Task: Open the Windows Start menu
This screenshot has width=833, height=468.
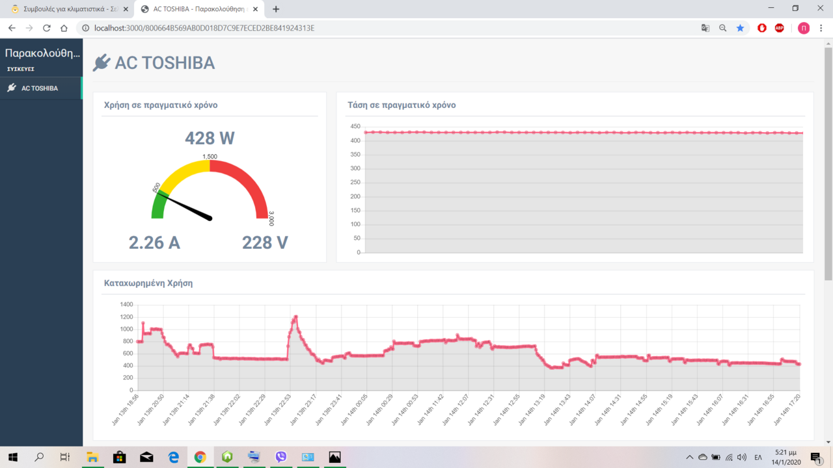Action: pos(13,457)
